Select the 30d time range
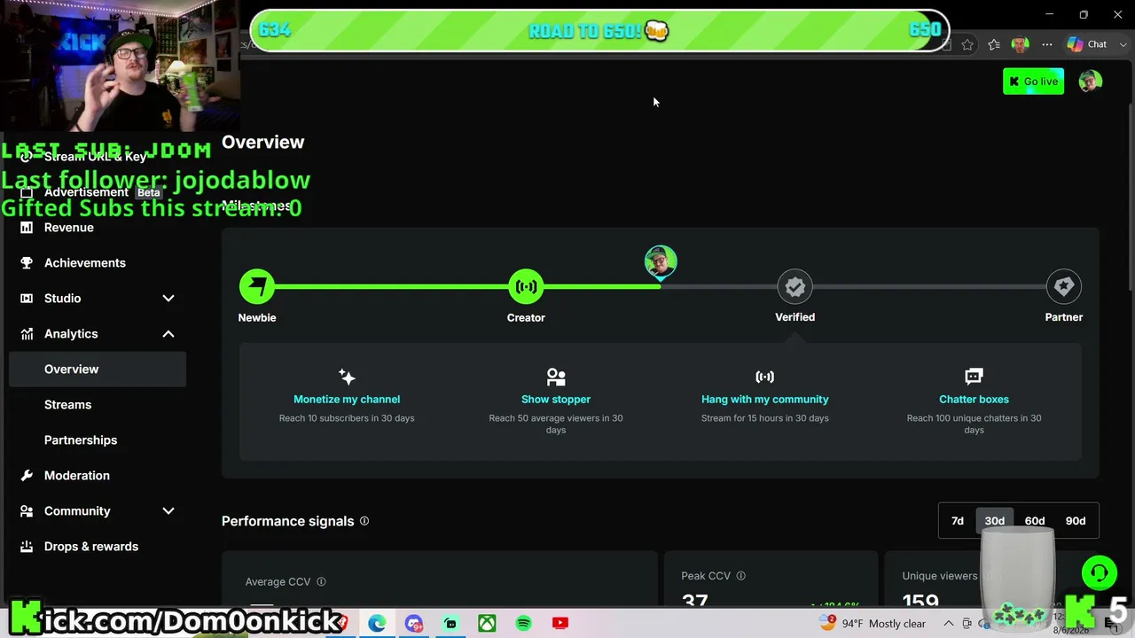This screenshot has height=638, width=1135. (995, 521)
